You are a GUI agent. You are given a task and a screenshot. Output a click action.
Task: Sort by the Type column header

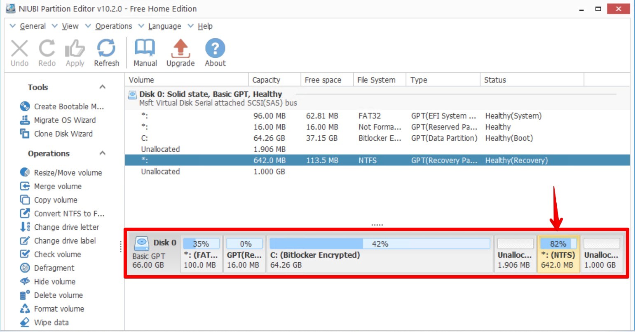pyautogui.click(x=443, y=80)
